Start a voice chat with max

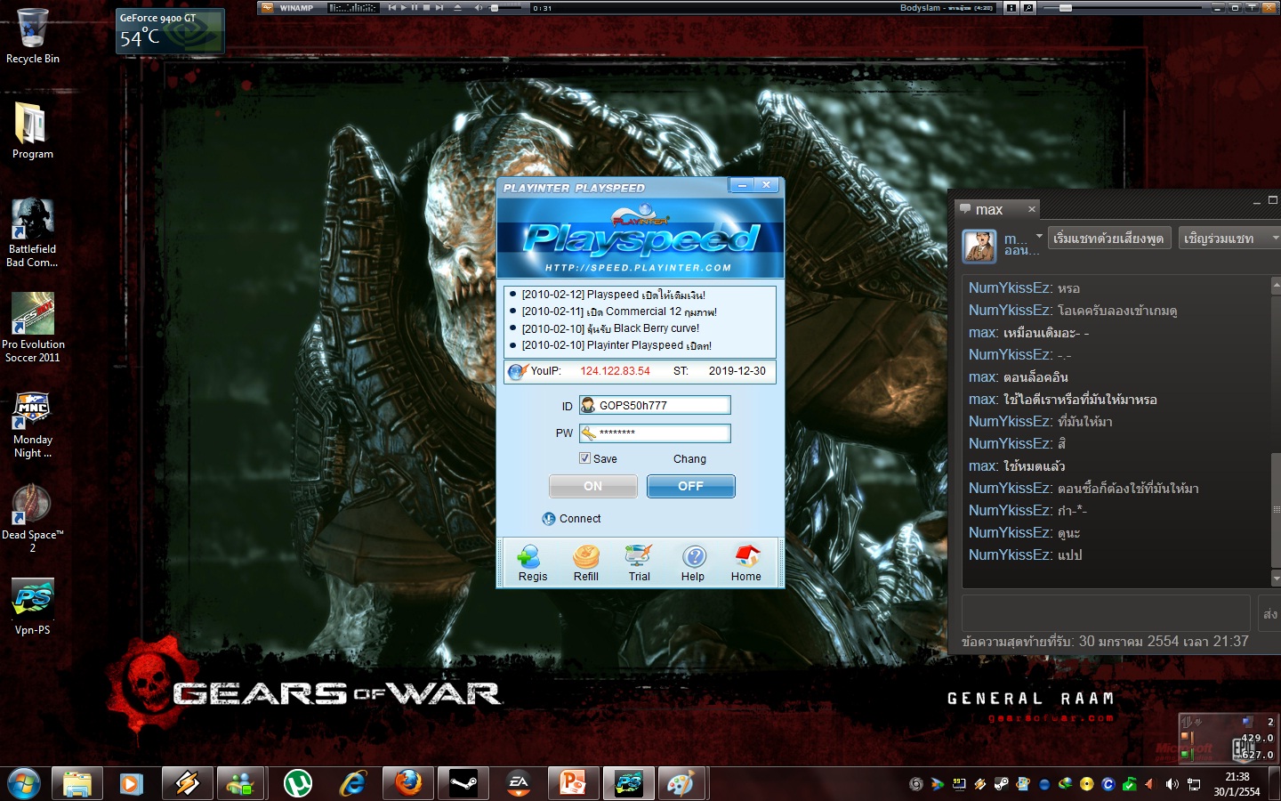1108,238
